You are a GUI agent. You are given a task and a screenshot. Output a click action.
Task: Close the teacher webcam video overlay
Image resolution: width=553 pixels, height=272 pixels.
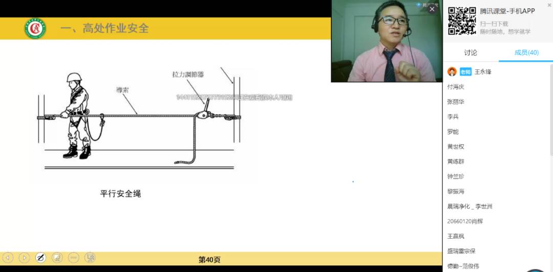(x=432, y=9)
